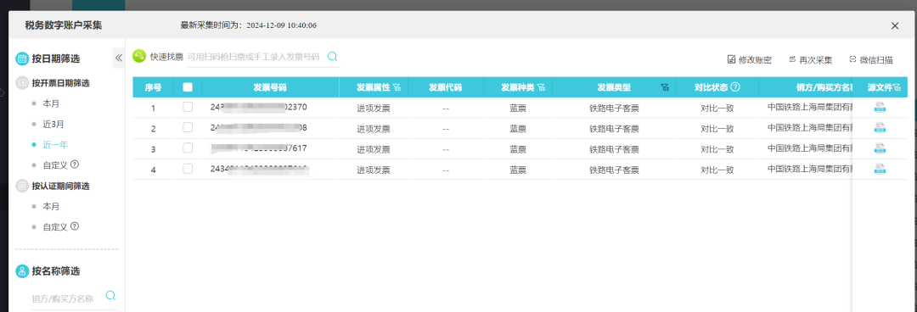
Task: Click the 按日期筛选 calendar icon
Action: pos(22,58)
